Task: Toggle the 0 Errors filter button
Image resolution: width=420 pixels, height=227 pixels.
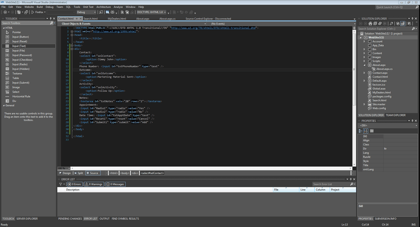Action: point(74,184)
